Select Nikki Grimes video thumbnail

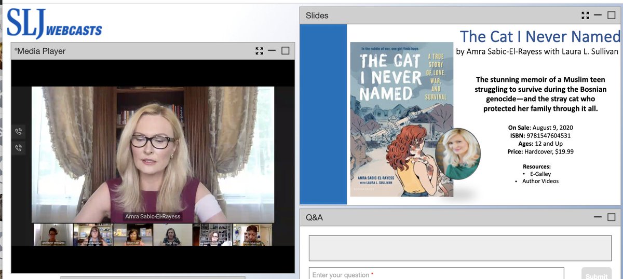252,235
